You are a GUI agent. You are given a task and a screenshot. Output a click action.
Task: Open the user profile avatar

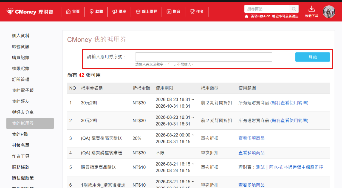pyautogui.click(x=329, y=12)
